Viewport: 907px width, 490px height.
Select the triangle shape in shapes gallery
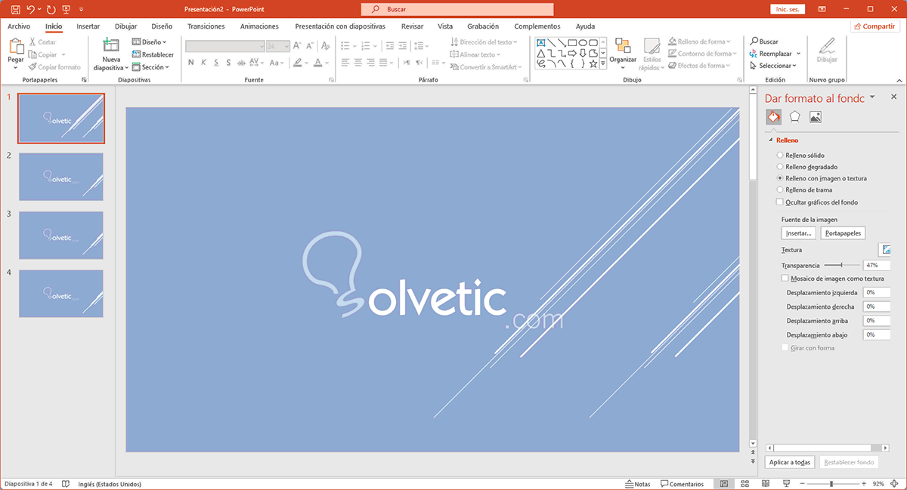541,54
